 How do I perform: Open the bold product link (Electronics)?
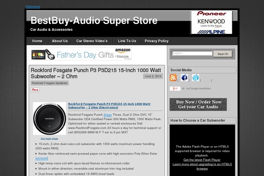click(x=109, y=106)
